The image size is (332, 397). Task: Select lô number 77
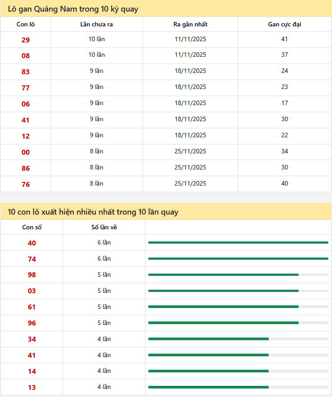click(x=25, y=88)
